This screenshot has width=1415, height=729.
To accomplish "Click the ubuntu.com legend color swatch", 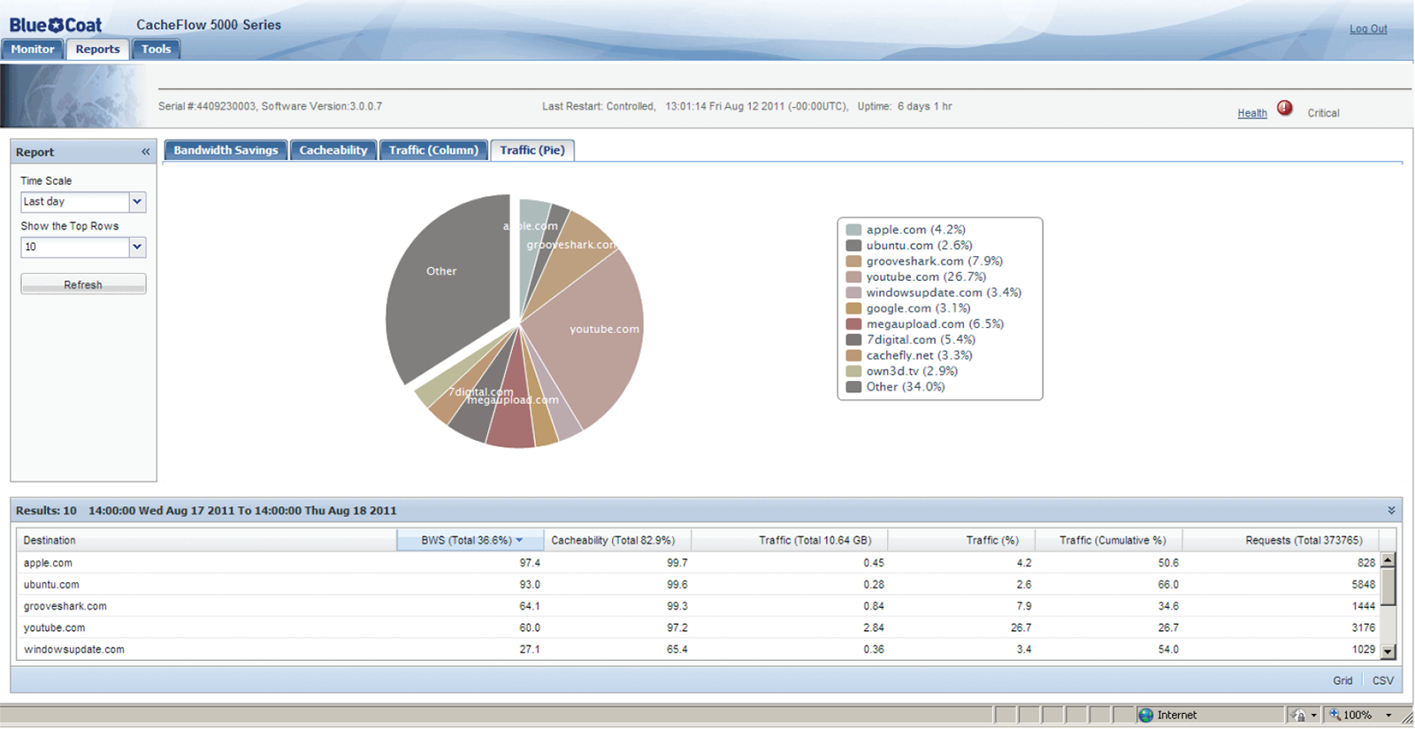I will tap(853, 246).
